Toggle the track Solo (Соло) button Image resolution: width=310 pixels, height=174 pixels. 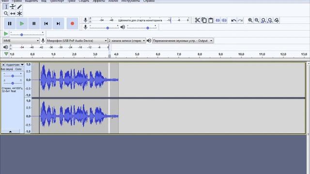tap(18, 69)
